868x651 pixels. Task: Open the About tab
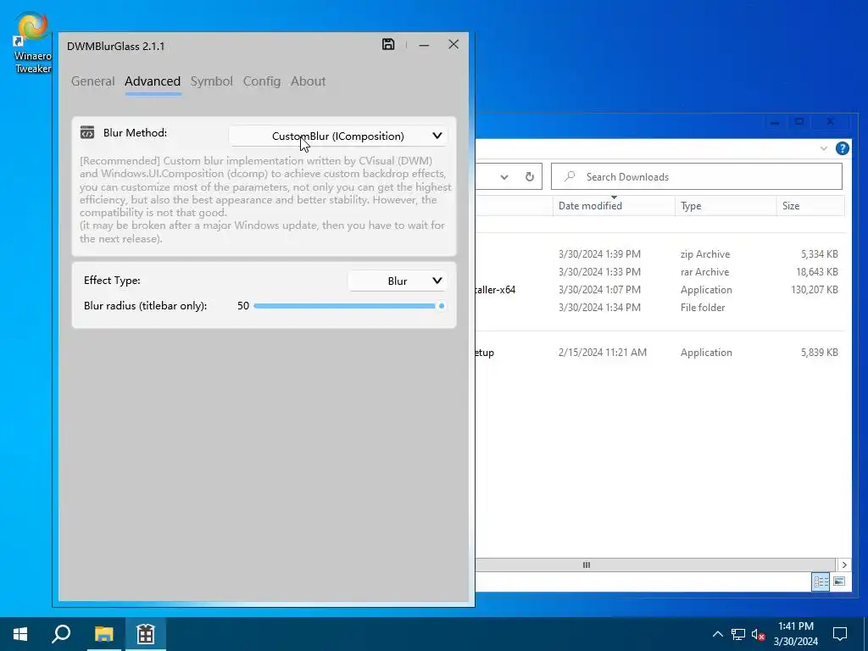point(309,81)
